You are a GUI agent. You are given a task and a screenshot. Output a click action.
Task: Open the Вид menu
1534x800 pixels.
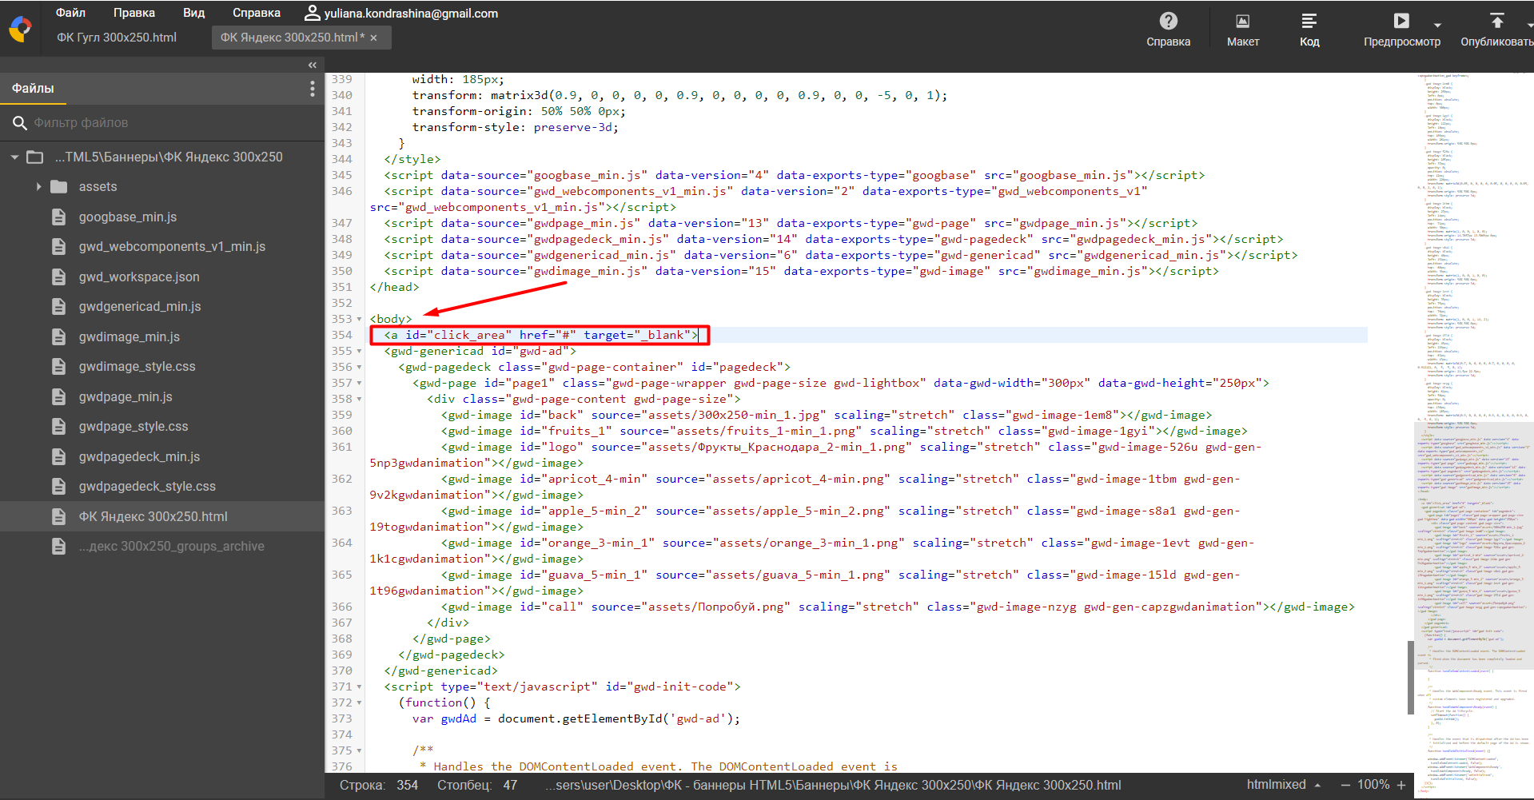(194, 13)
